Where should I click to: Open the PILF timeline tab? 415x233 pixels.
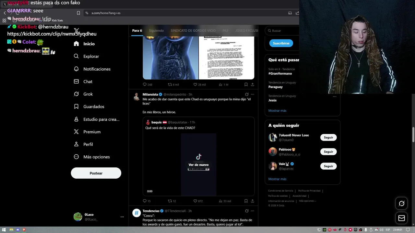click(x=225, y=30)
